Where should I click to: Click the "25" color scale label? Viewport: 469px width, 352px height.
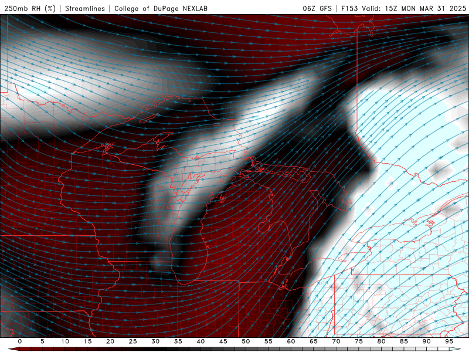133,341
